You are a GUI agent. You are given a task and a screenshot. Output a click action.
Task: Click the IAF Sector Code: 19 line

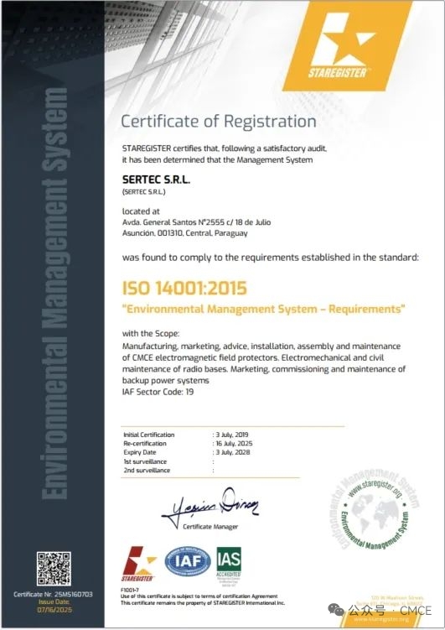[158, 392]
